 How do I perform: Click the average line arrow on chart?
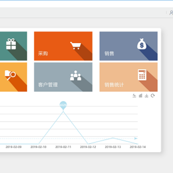click(136, 138)
